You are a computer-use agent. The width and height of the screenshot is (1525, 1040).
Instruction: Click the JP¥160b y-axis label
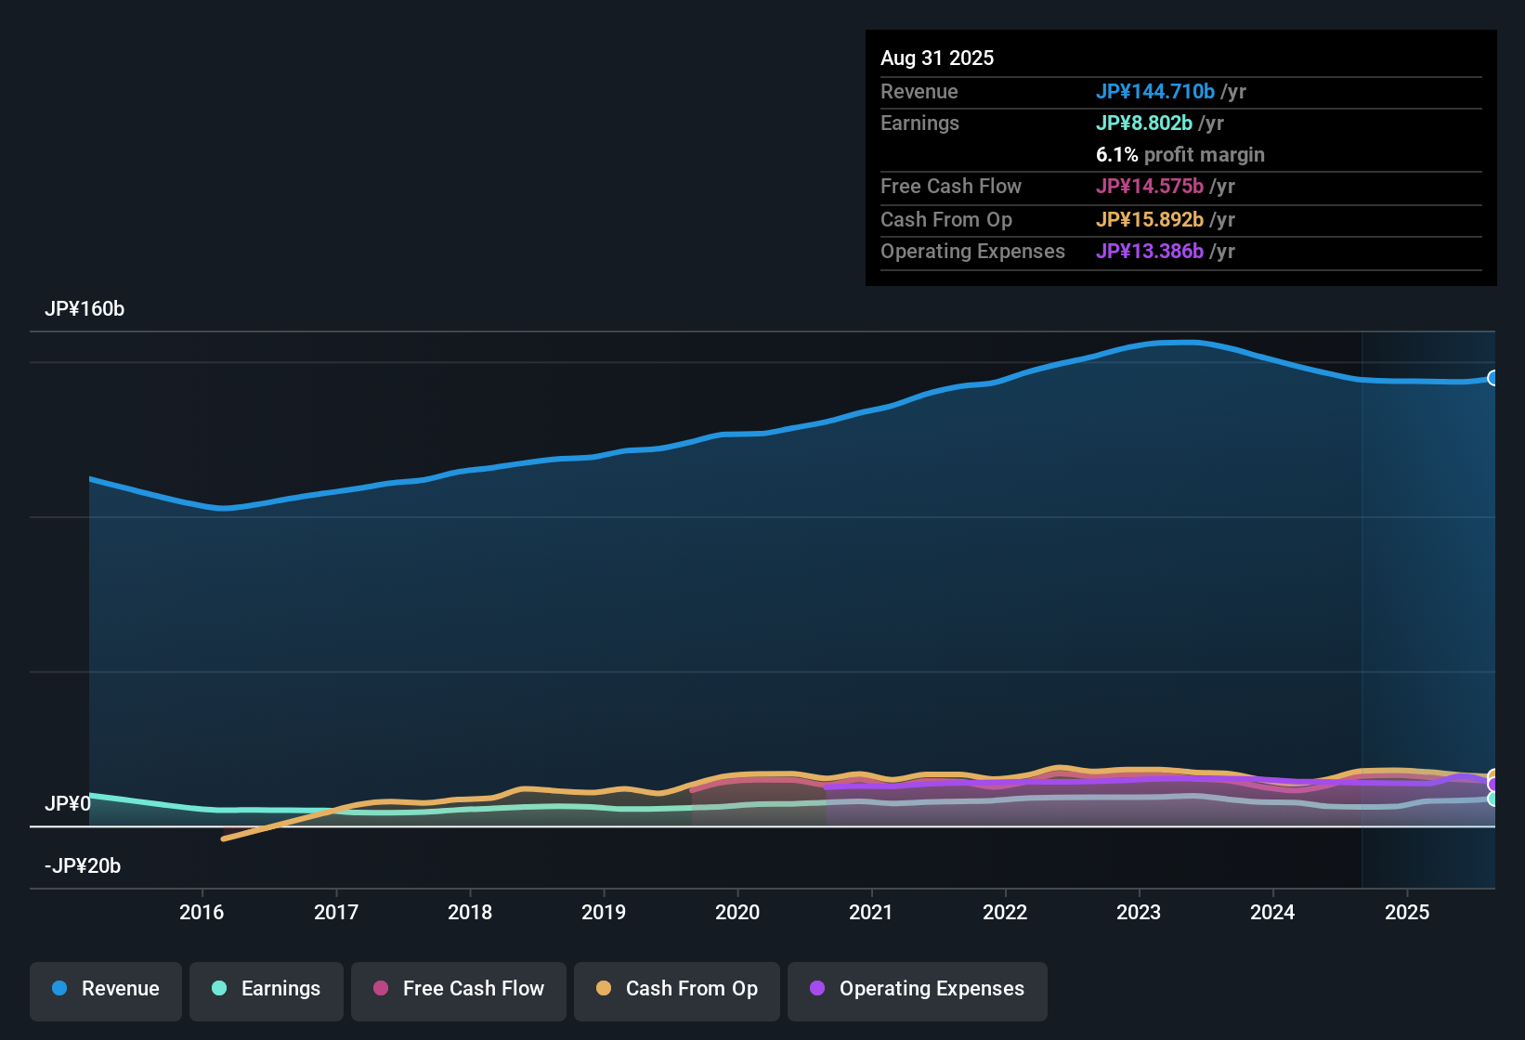point(85,309)
